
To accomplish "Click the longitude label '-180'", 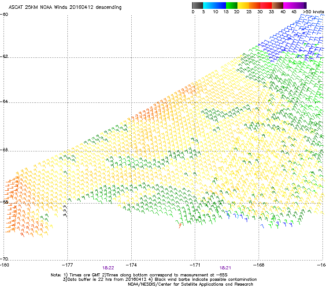I will coord(4,265).
